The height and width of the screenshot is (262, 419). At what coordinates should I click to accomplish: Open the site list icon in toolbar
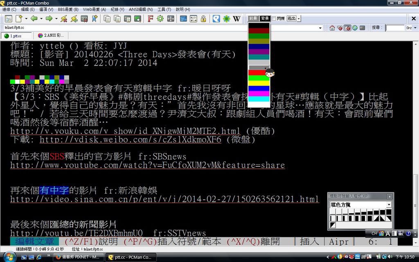(x=9, y=19)
